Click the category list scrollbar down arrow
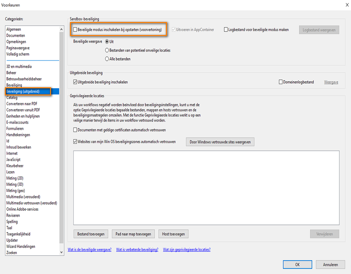The image size is (351, 274). [x=61, y=252]
